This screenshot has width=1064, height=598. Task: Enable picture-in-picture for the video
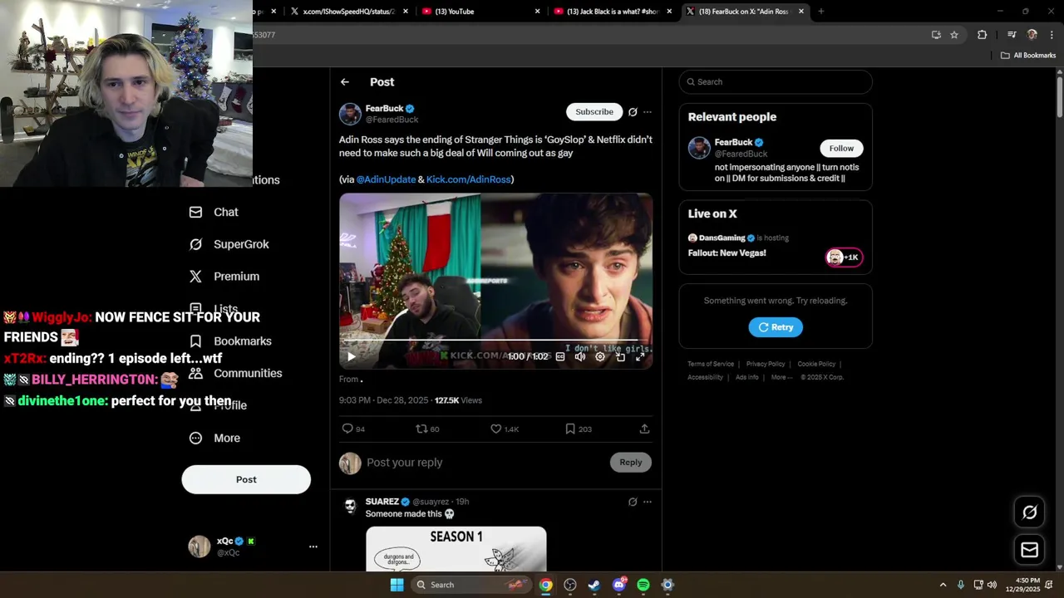[620, 356]
